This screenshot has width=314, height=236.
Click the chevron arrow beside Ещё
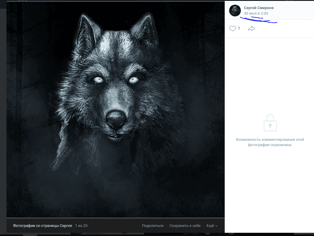coord(216,226)
